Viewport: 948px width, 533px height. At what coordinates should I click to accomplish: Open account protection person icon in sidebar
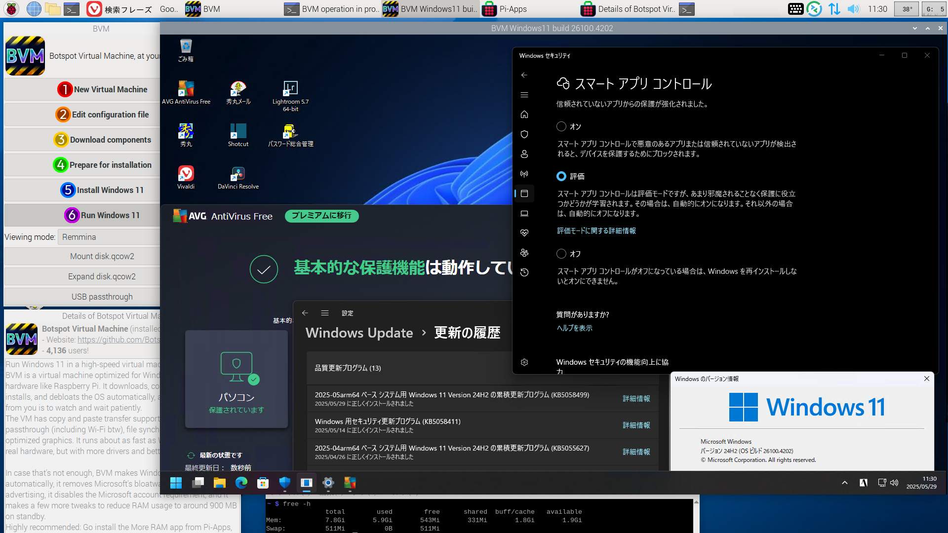pyautogui.click(x=524, y=154)
